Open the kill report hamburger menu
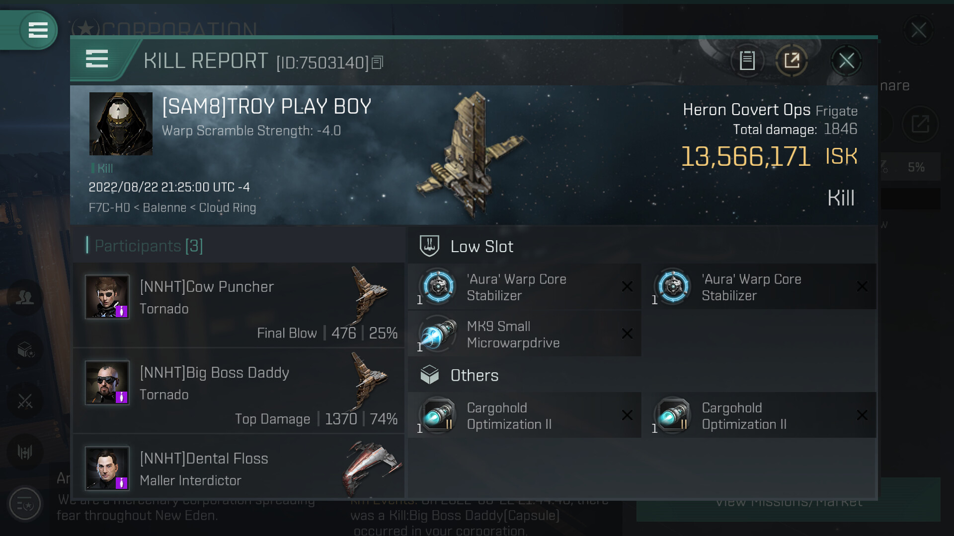Image resolution: width=954 pixels, height=536 pixels. click(97, 59)
